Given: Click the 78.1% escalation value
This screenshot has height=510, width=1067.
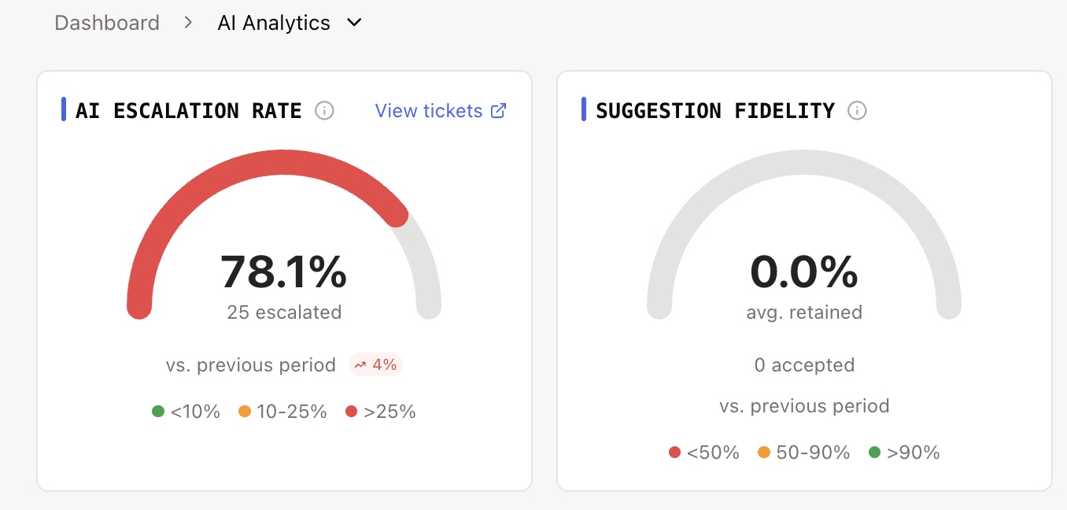Looking at the screenshot, I should (283, 272).
